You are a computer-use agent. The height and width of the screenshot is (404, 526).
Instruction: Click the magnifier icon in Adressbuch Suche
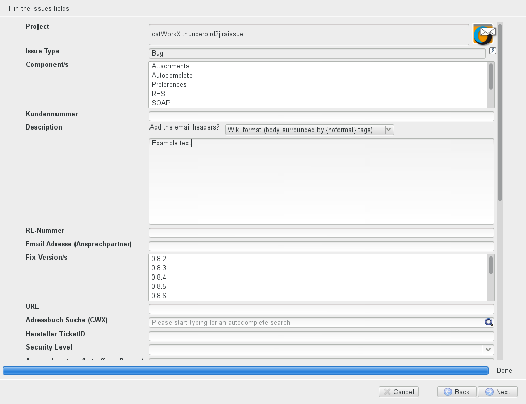pyautogui.click(x=489, y=323)
